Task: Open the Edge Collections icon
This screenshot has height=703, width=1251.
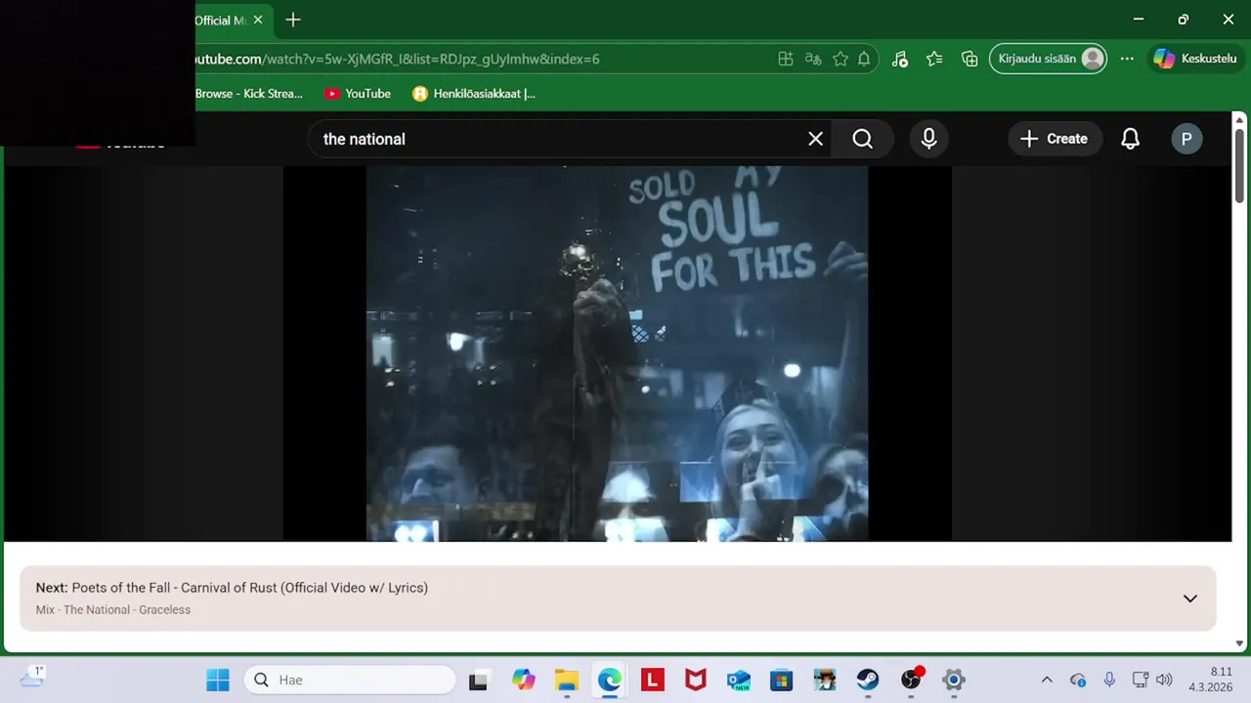Action: (970, 59)
